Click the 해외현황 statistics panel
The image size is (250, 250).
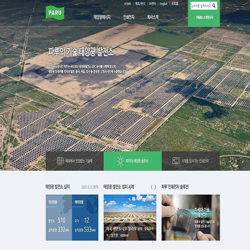point(85,217)
